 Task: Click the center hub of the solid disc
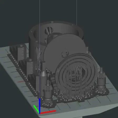click(x=65, y=53)
